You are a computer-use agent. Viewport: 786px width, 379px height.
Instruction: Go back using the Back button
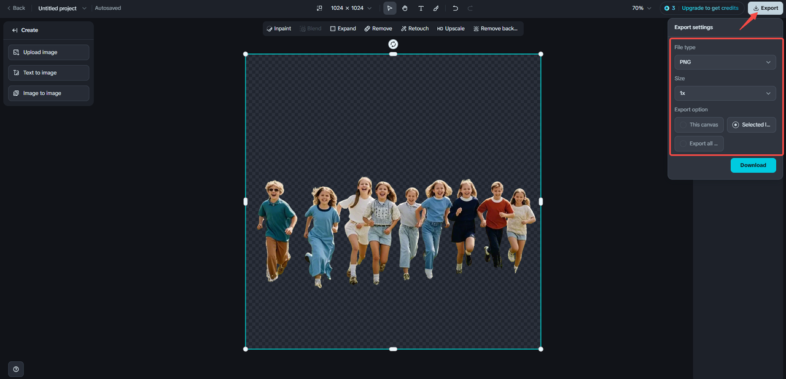pyautogui.click(x=16, y=8)
